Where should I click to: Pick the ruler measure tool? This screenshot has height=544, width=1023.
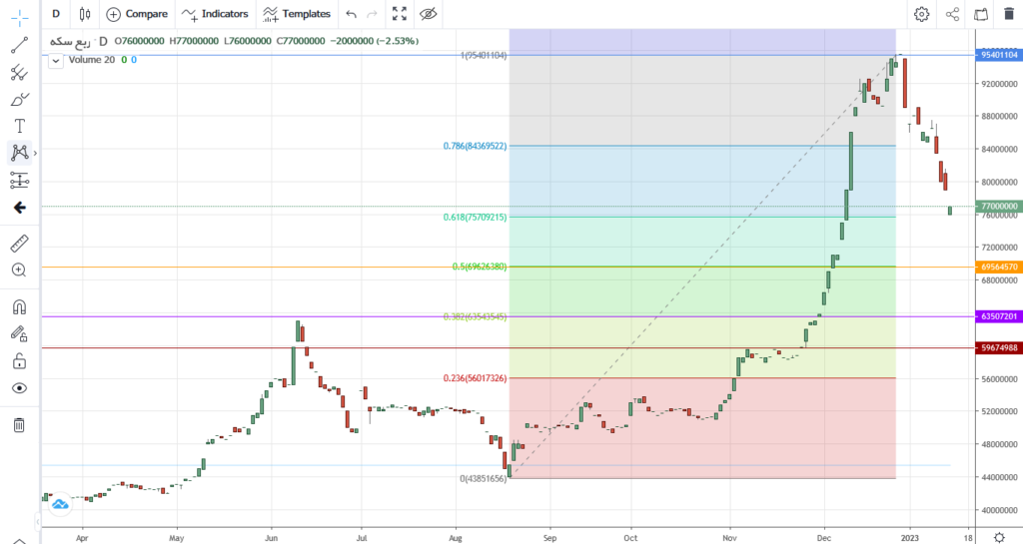pos(20,243)
